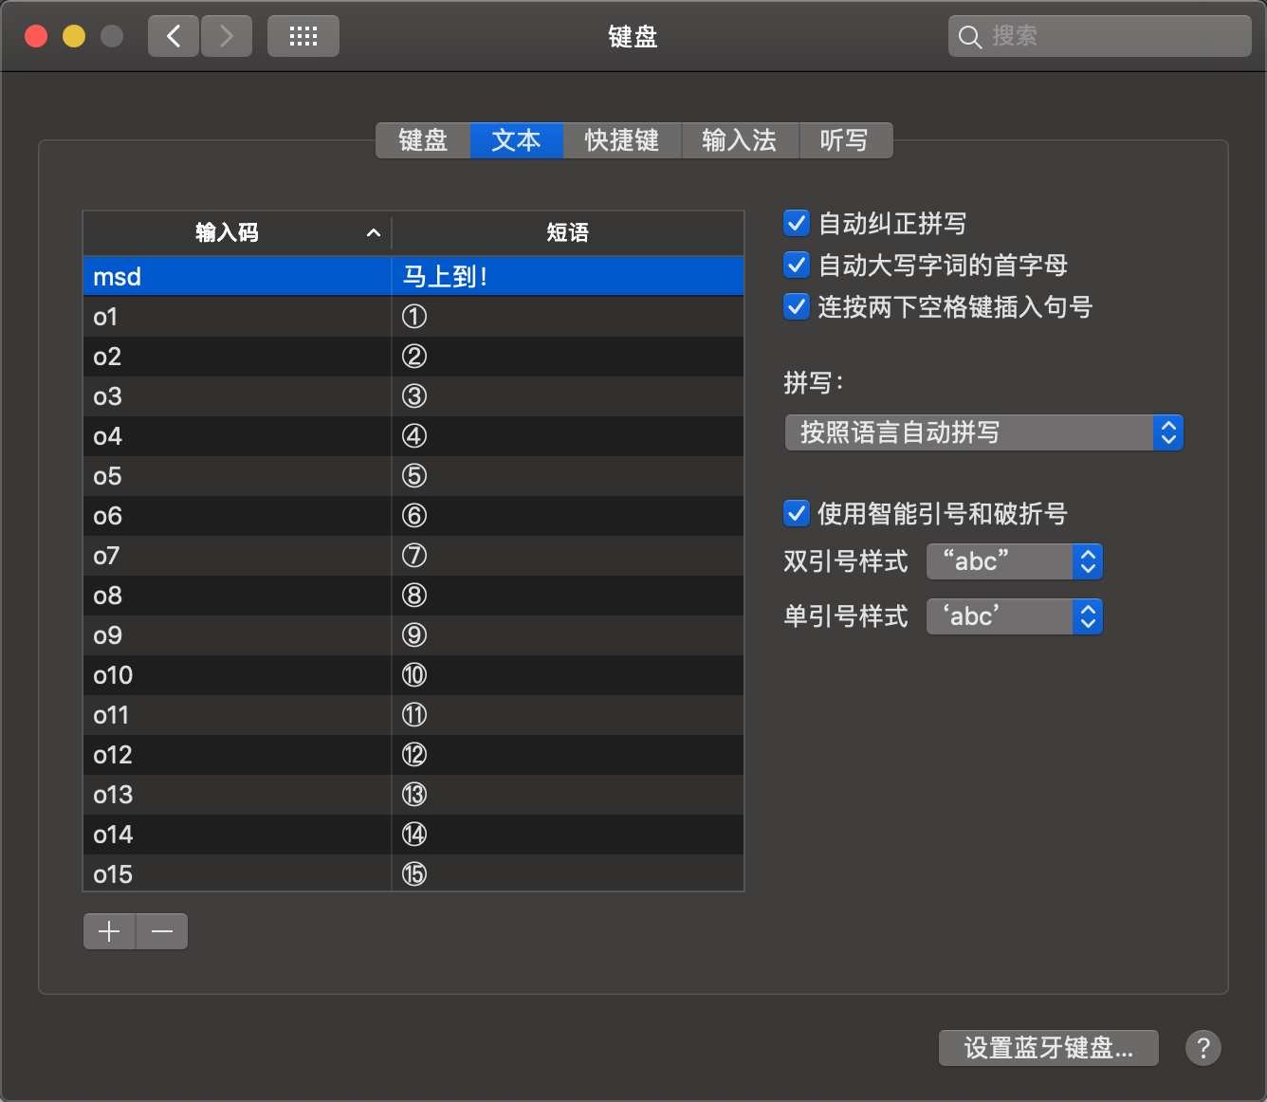Click the add shortcut plus button
1267x1102 pixels.
[x=110, y=931]
